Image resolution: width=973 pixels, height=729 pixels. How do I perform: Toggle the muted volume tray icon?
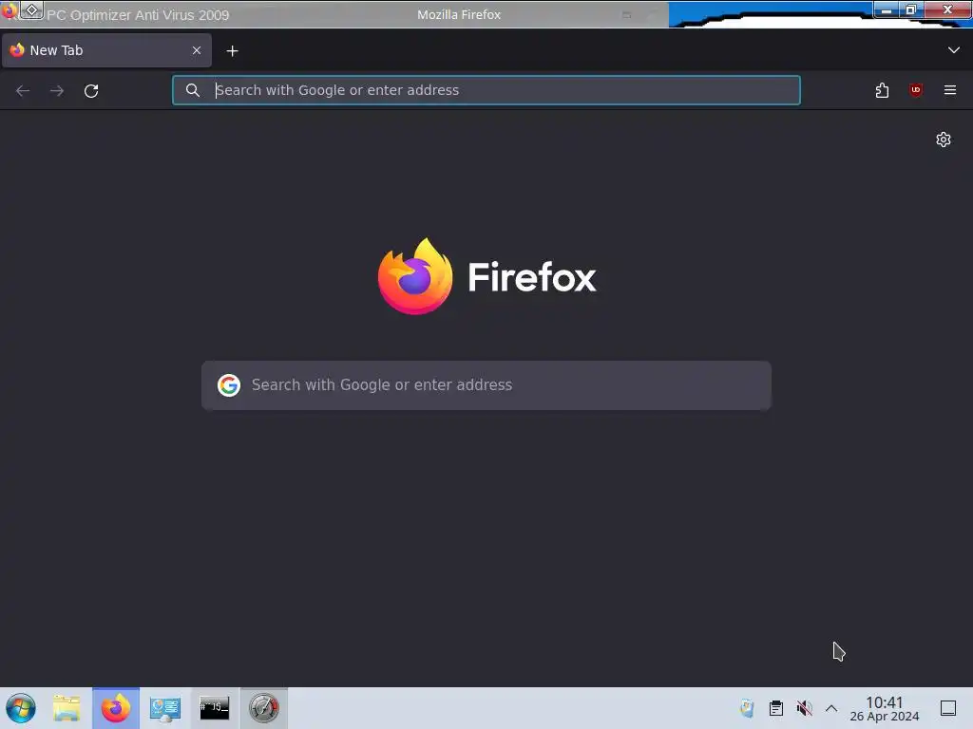tap(804, 708)
